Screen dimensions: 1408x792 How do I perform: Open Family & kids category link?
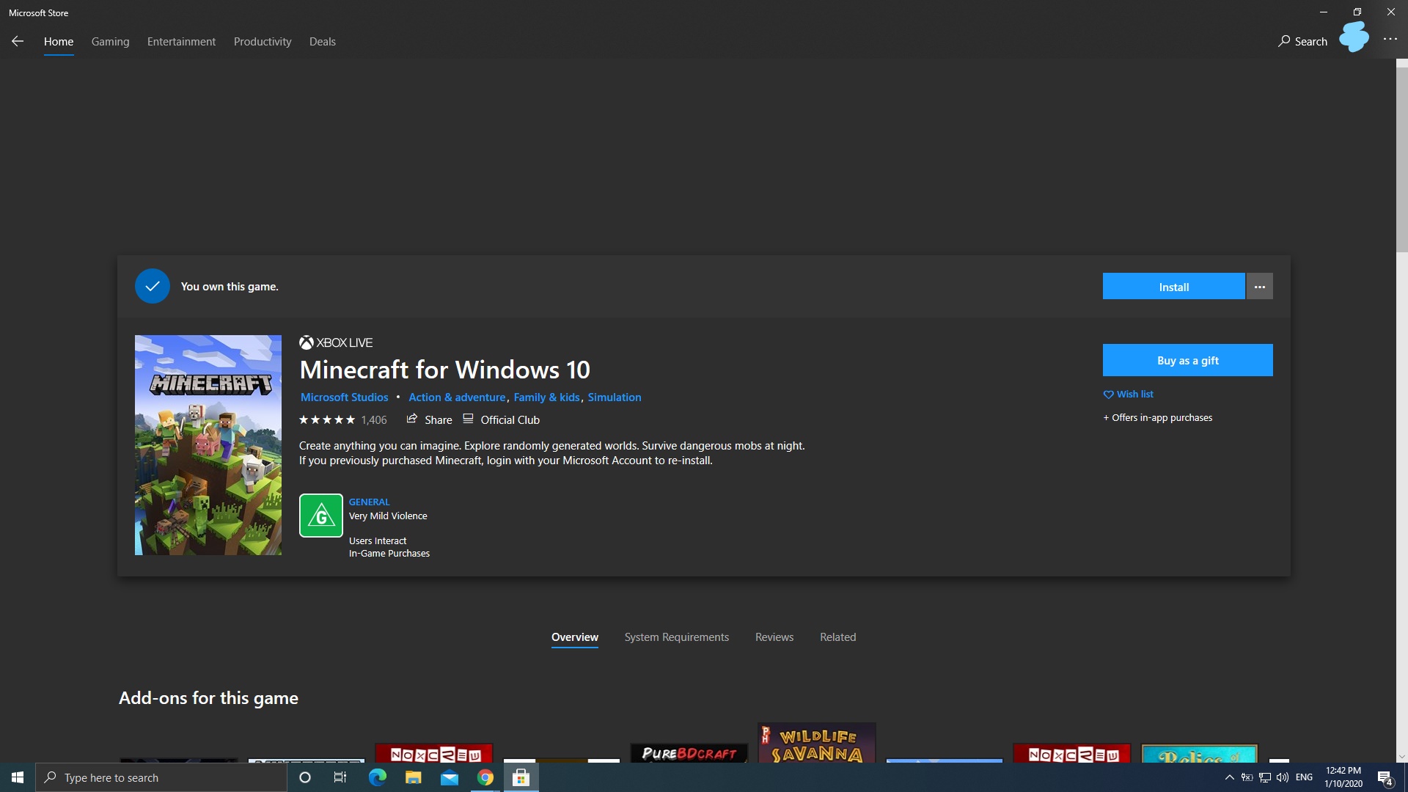tap(546, 397)
